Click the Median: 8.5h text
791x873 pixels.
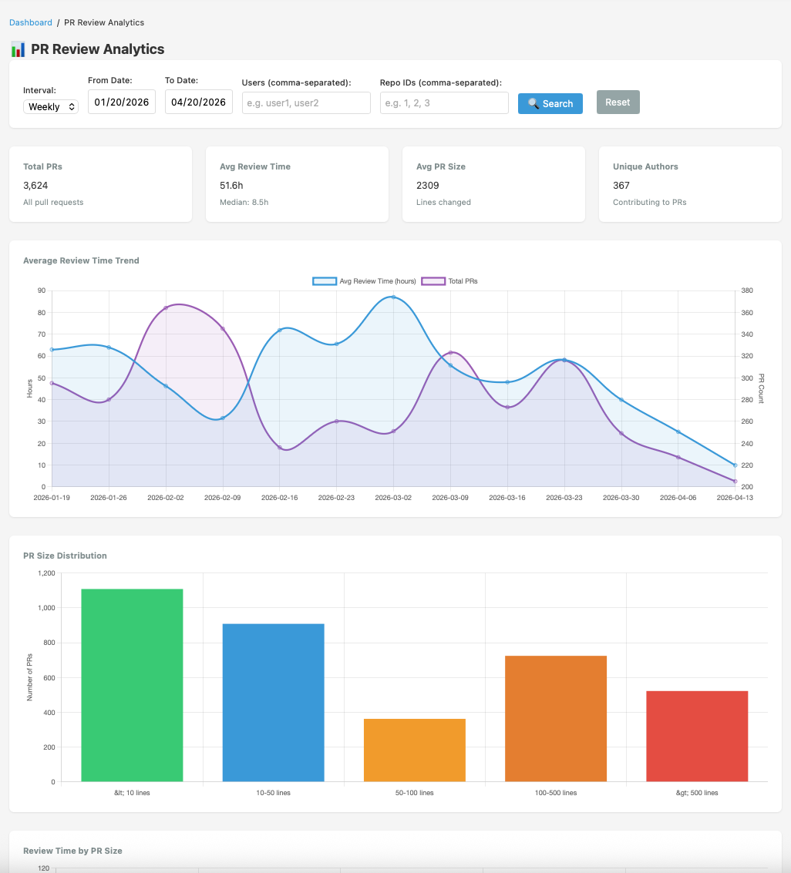[x=244, y=202]
